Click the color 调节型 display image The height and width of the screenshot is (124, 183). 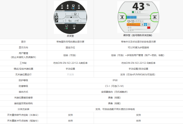click(x=138, y=17)
